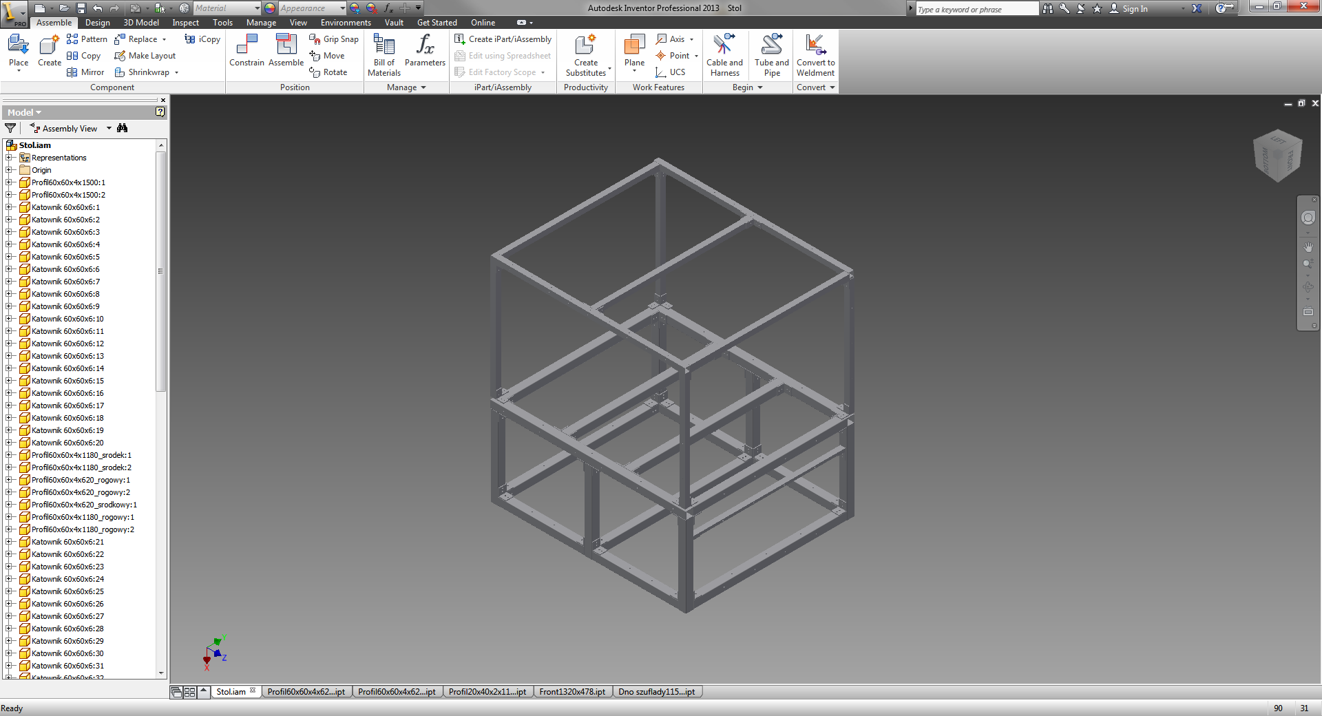Select the Move component tool
The image size is (1322, 716).
[327, 56]
